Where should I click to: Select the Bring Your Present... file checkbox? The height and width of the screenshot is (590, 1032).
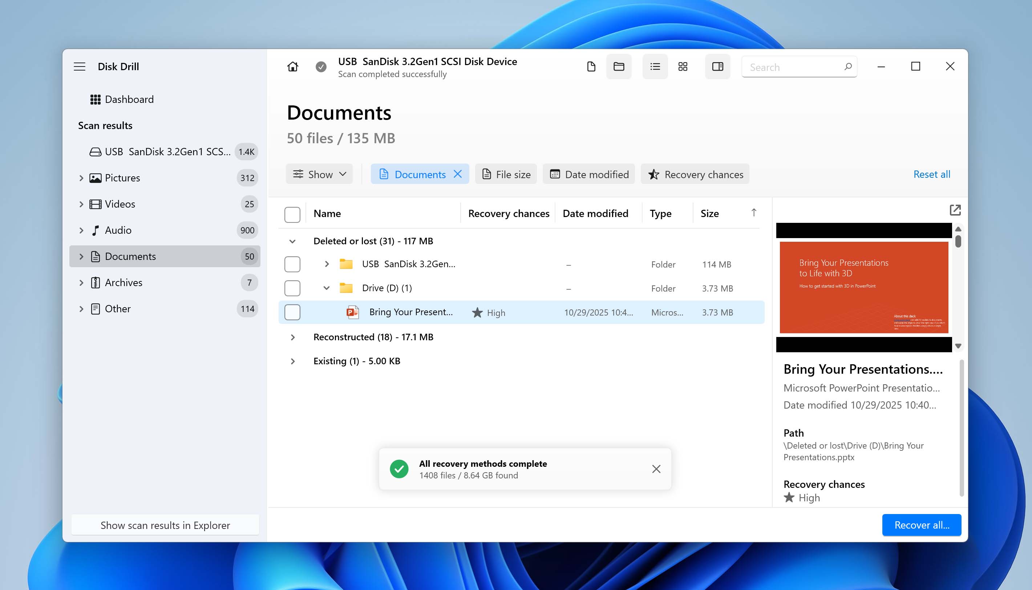(292, 312)
